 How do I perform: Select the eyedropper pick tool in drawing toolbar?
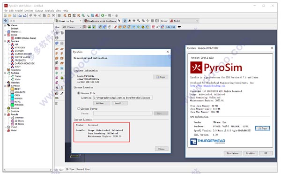click(62, 93)
